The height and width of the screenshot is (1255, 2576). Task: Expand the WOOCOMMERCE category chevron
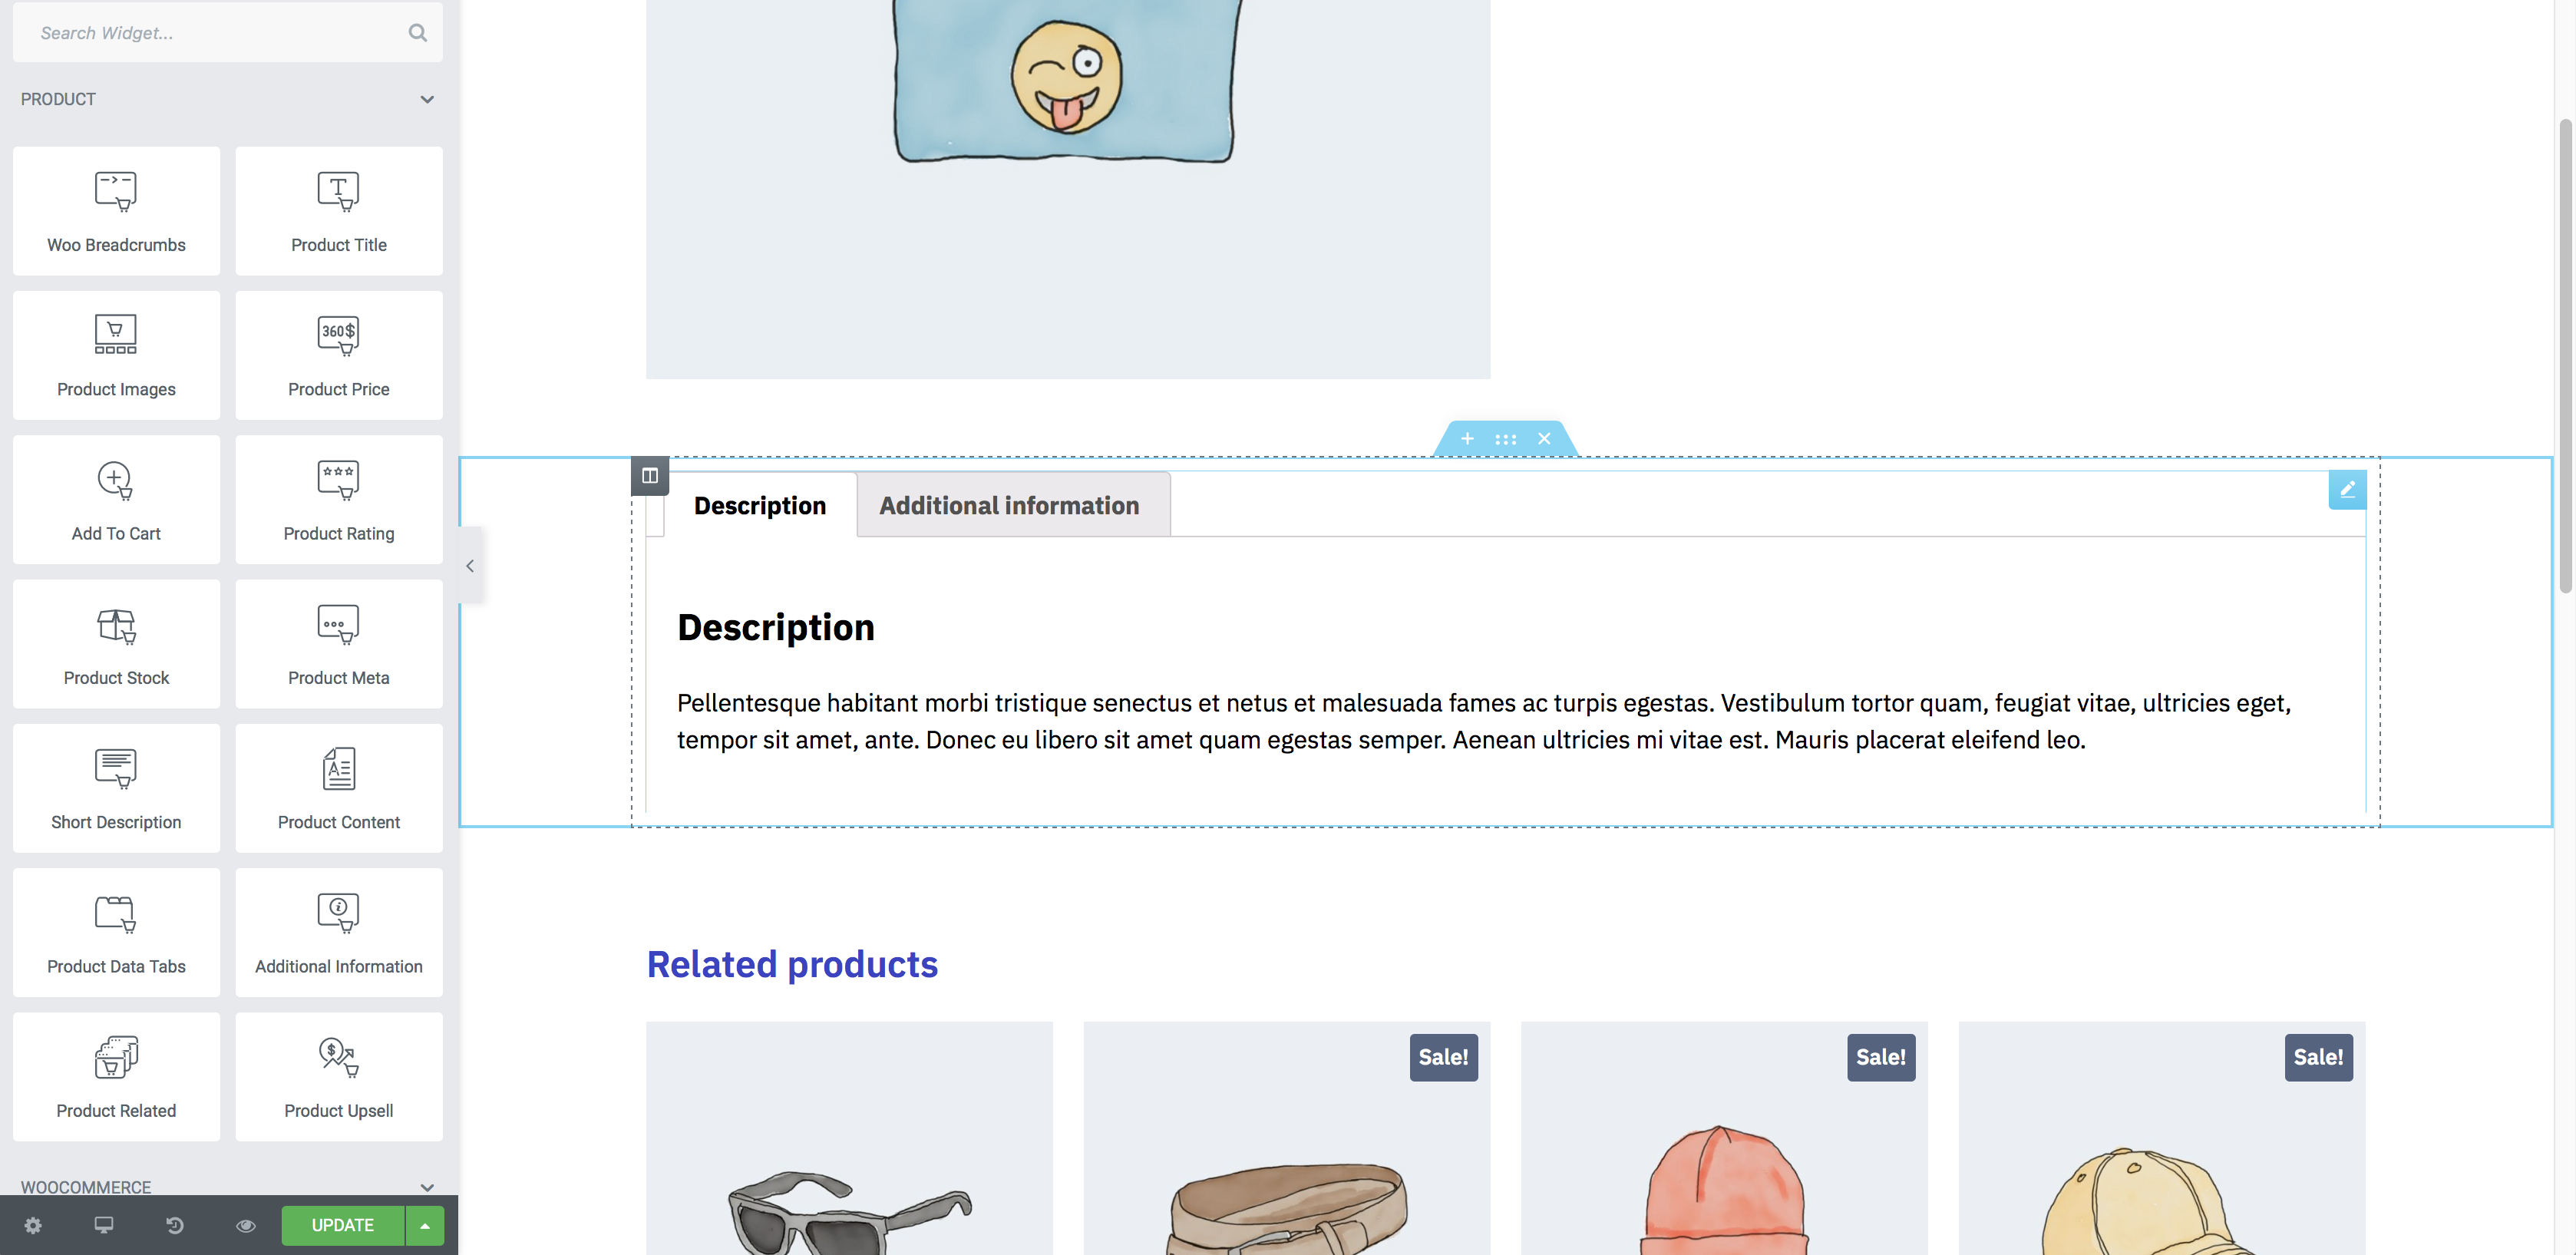[427, 1187]
